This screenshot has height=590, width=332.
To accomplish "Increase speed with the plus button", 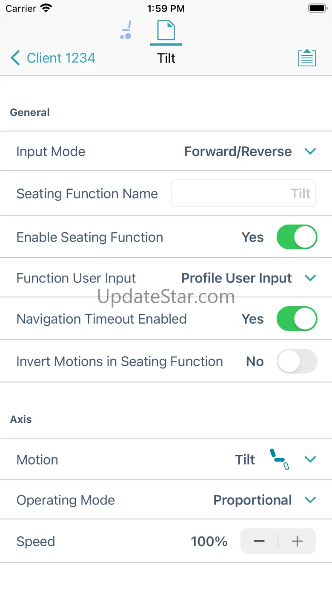I will 297,541.
